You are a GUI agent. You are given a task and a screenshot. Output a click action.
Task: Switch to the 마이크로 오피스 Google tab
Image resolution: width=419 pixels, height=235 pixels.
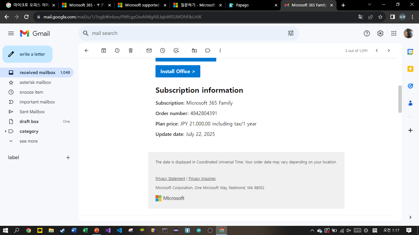coord(30,5)
